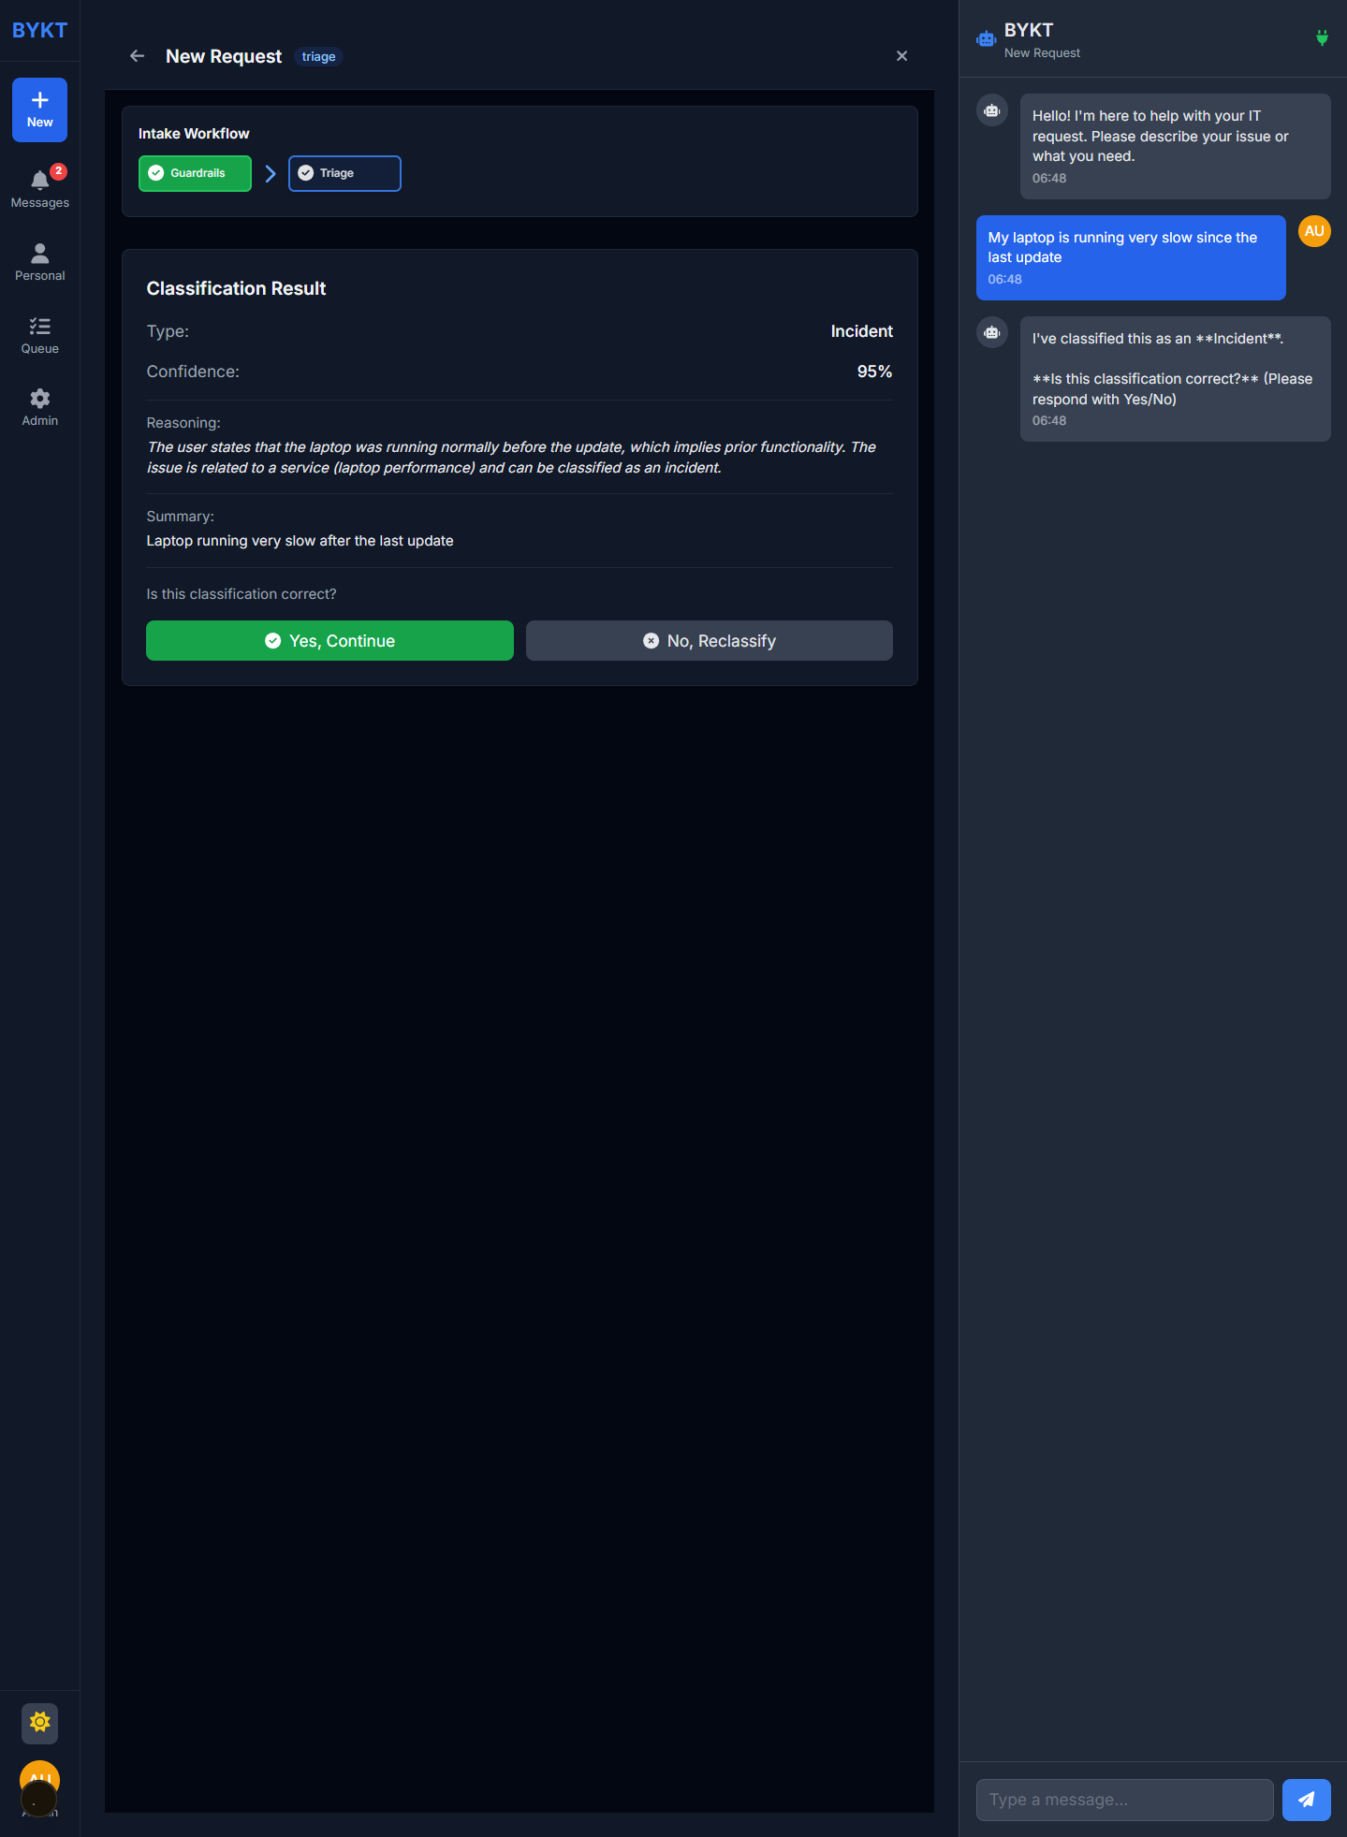The width and height of the screenshot is (1347, 1837).
Task: Click the bot classification message bubble
Action: pyautogui.click(x=1176, y=379)
